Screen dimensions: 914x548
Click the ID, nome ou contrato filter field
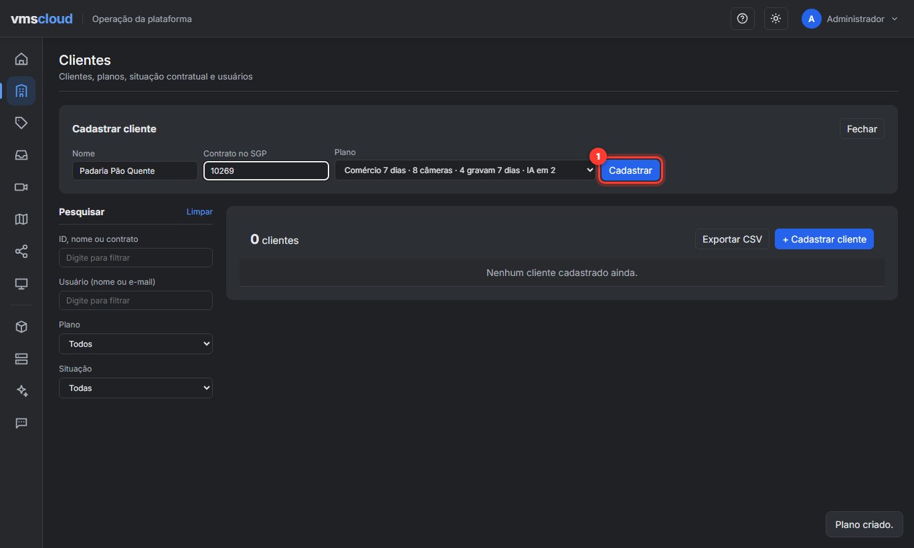(x=136, y=258)
